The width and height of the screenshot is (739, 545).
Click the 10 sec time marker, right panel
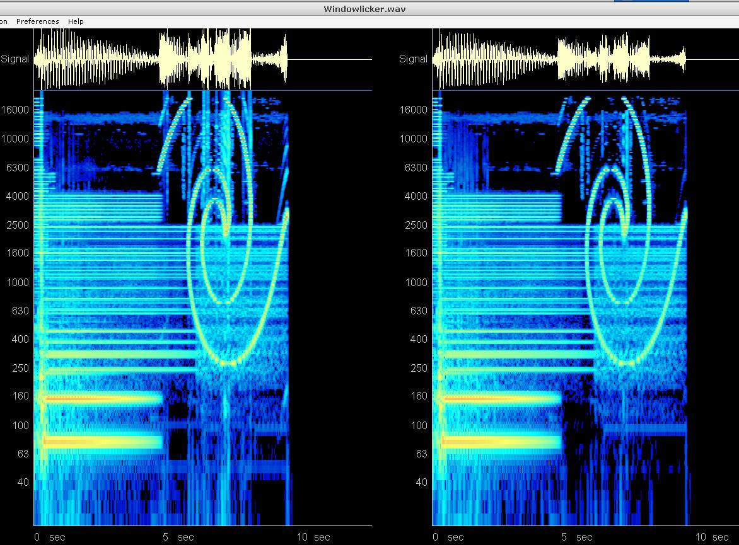pos(712,537)
